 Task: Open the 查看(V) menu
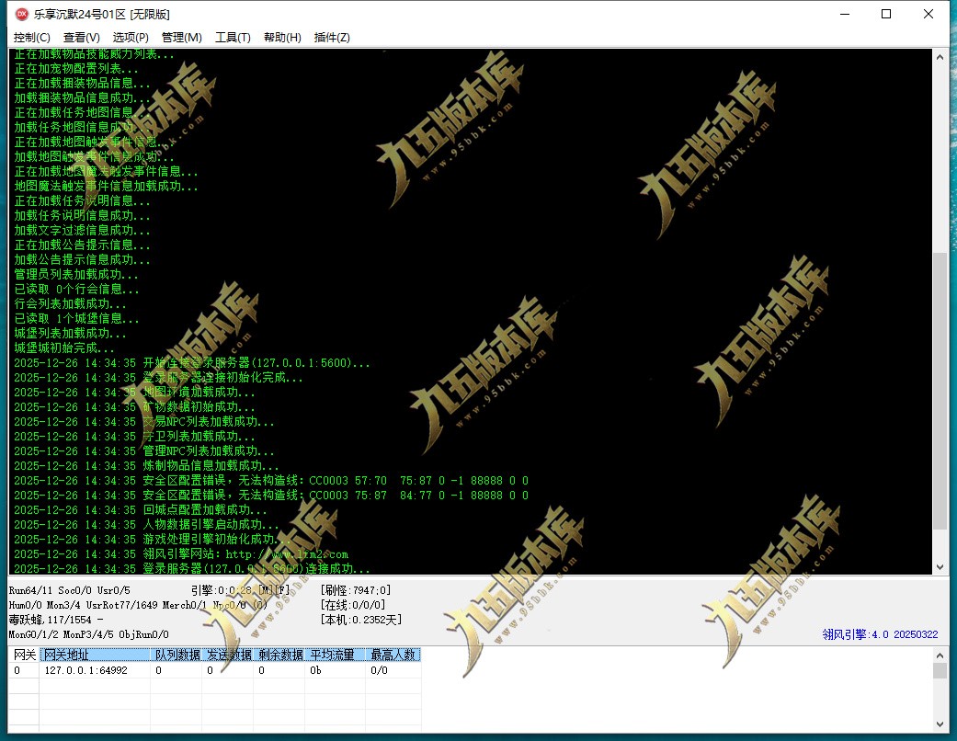pyautogui.click(x=81, y=38)
